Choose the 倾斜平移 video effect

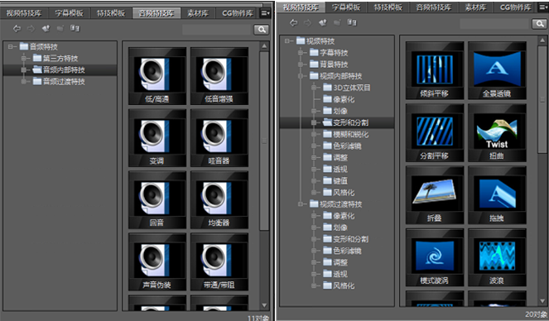point(435,70)
